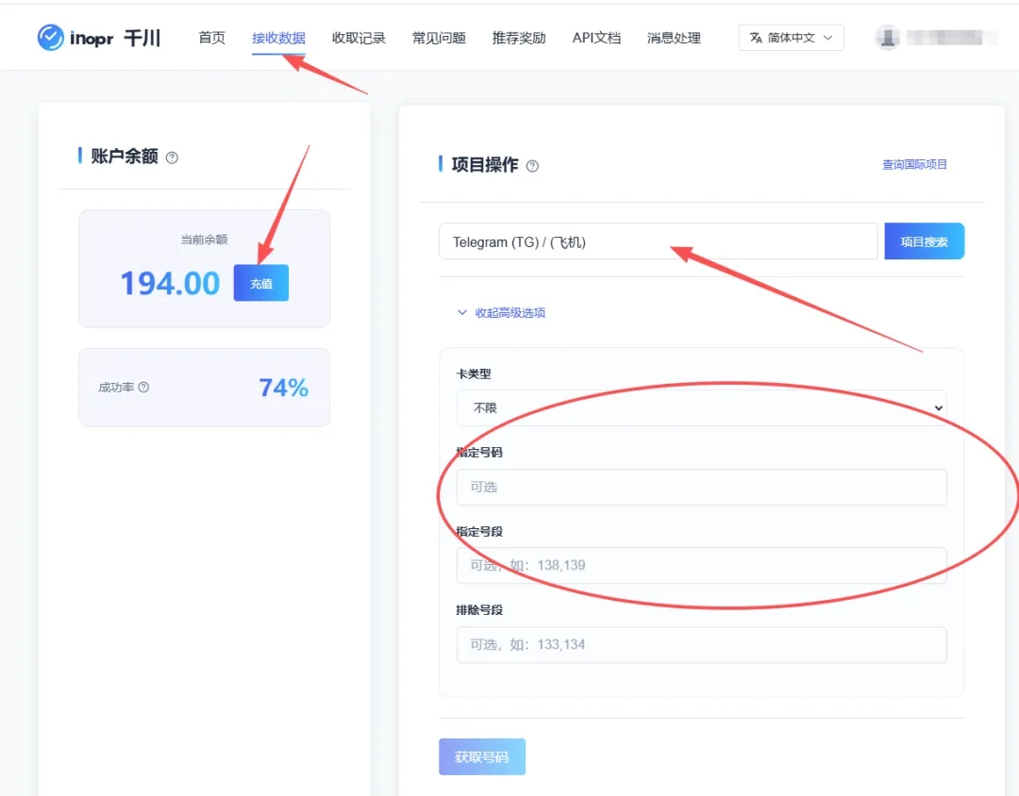Follow the 查询国际项目 link

point(914,165)
